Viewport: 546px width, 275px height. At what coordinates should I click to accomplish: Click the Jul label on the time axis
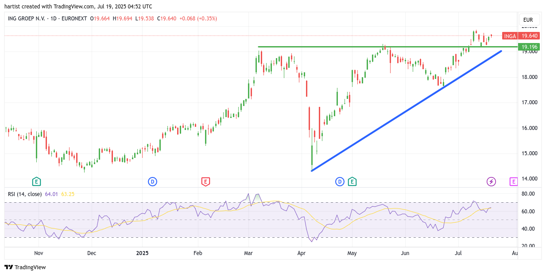(x=458, y=253)
